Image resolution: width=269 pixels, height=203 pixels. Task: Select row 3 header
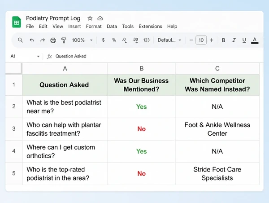[14, 129]
